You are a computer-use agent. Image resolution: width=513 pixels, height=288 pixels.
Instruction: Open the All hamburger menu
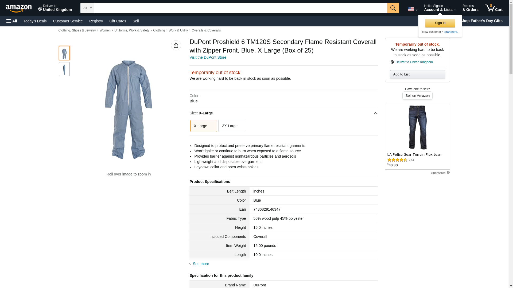click(x=12, y=21)
